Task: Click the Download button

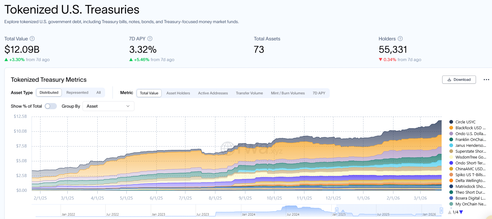Action: coord(459,80)
